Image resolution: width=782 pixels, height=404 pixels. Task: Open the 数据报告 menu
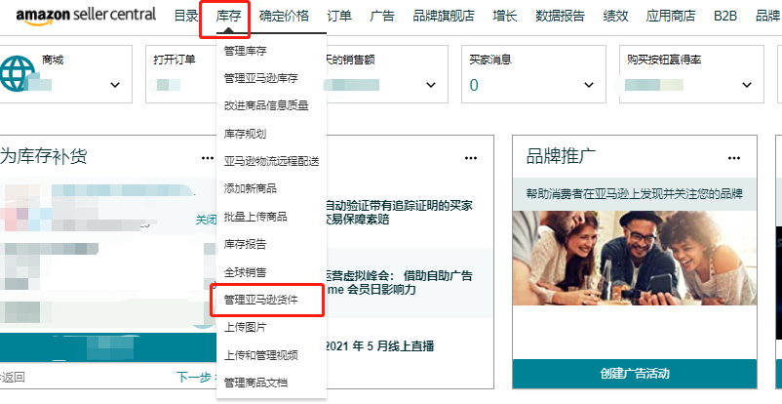click(560, 16)
